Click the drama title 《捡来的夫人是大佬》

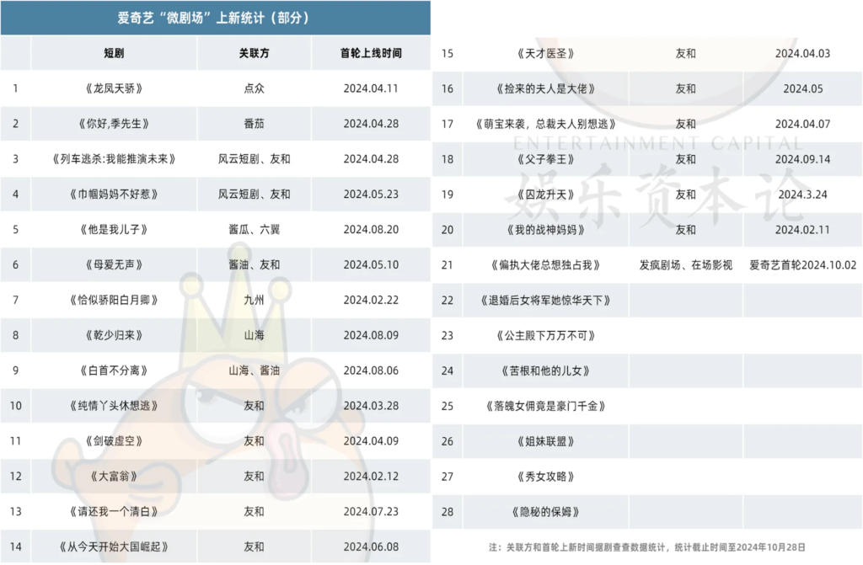click(545, 88)
